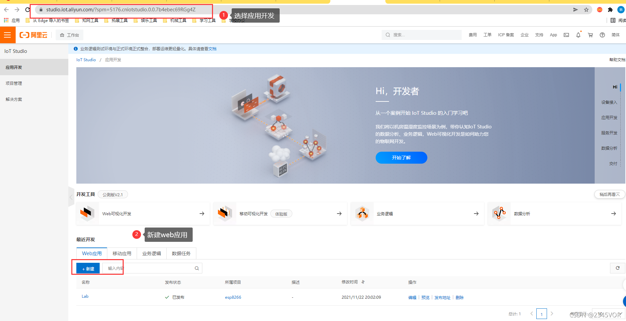Open the shopping cart icon

click(590, 35)
